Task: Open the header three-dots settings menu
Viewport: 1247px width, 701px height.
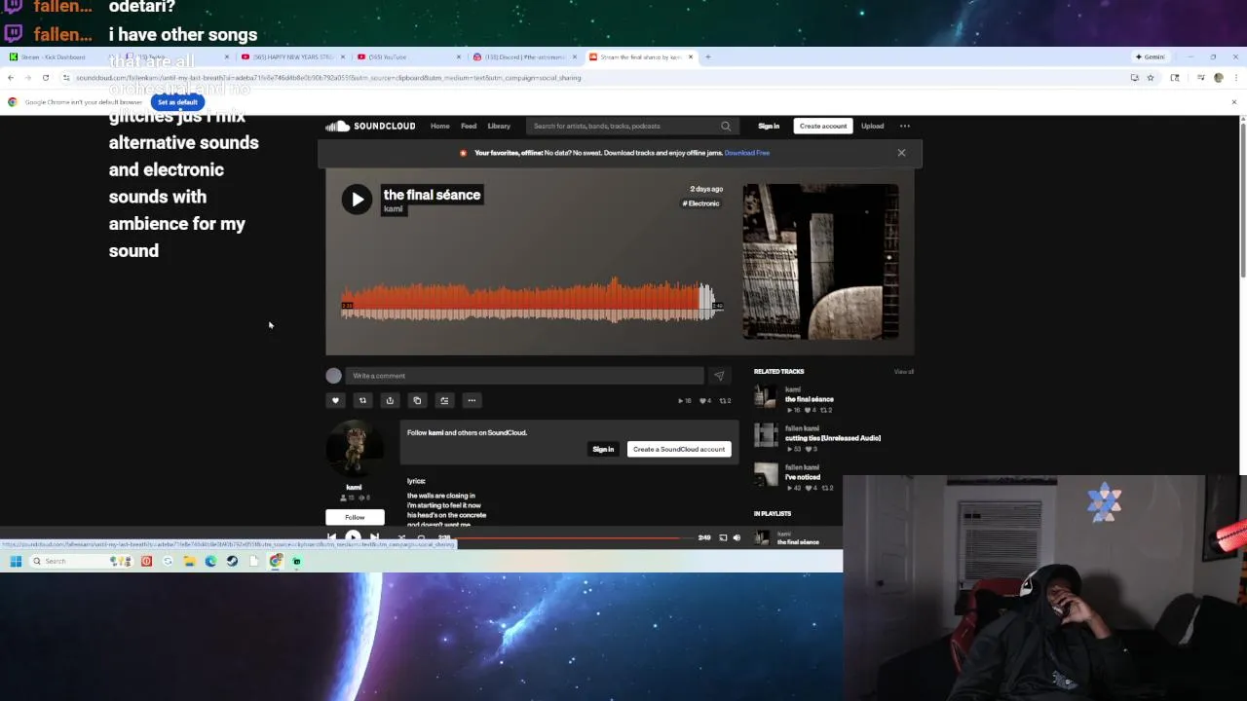Action: [x=905, y=126]
